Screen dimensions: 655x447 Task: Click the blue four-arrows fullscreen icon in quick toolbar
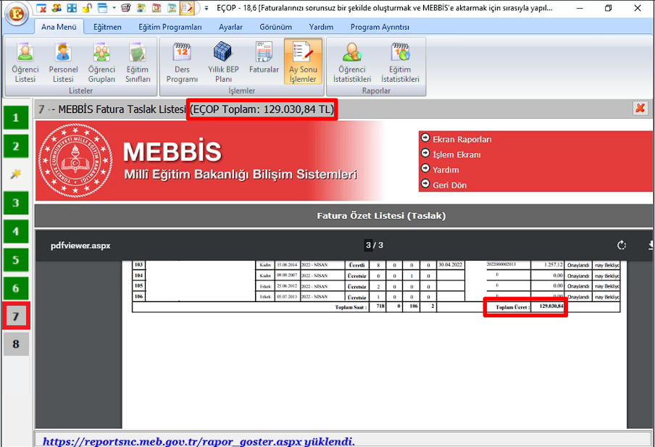coord(72,8)
